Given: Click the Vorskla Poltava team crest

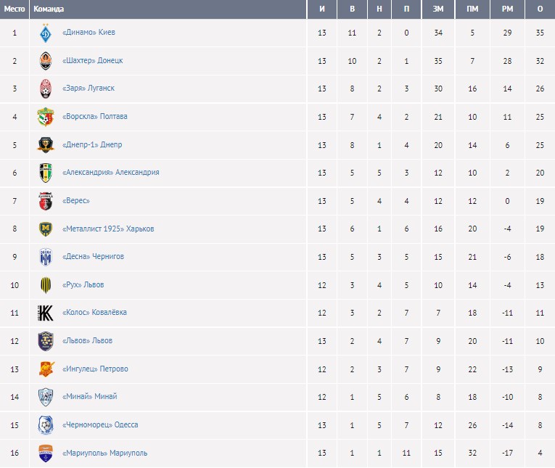Looking at the screenshot, I should 46,117.
